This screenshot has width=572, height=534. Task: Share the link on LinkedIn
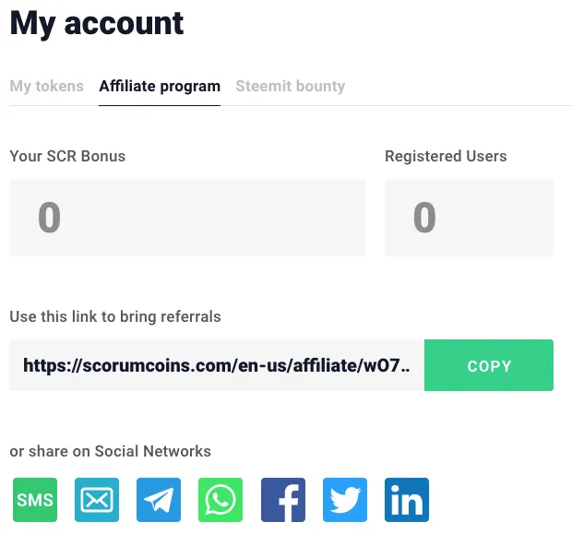407,501
